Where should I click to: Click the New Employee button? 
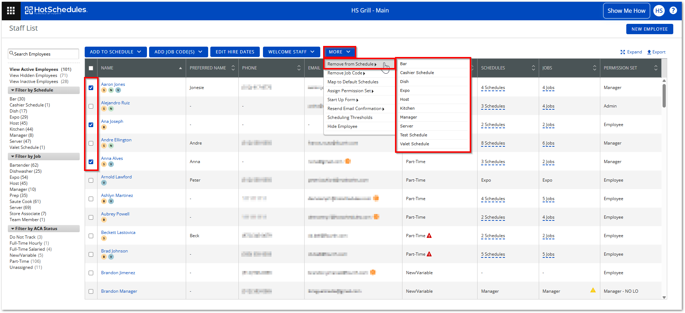click(649, 29)
